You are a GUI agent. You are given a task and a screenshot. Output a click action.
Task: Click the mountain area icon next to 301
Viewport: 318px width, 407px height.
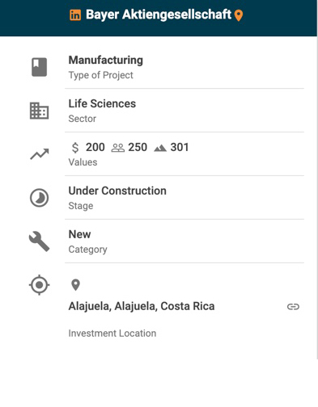click(160, 148)
